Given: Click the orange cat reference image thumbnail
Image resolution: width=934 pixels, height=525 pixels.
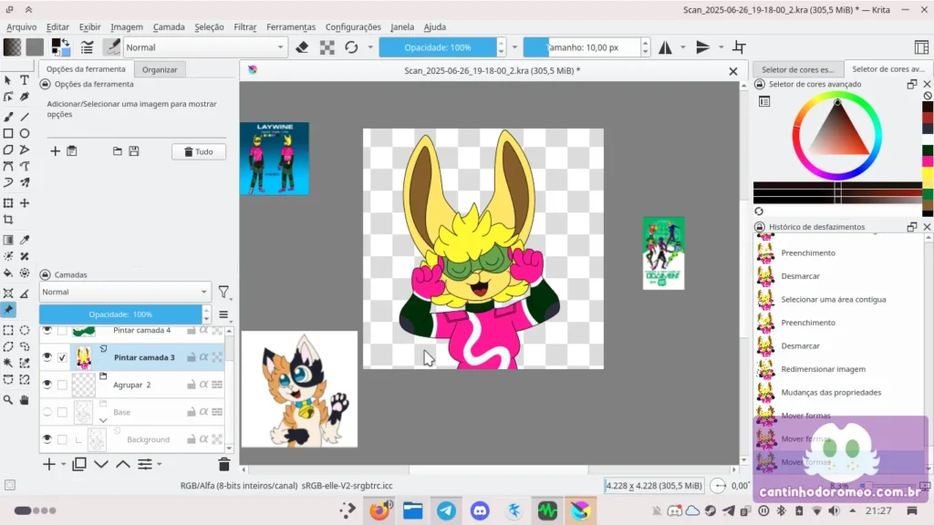Looking at the screenshot, I should click(x=299, y=389).
